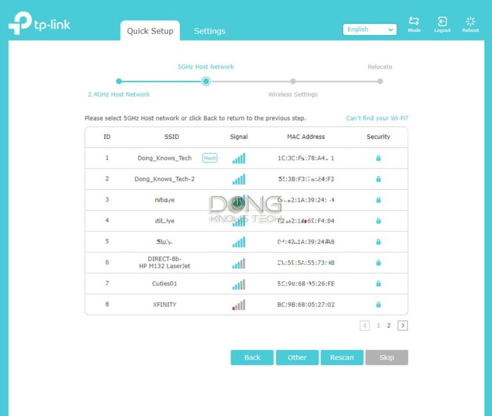The height and width of the screenshot is (416, 492).
Task: Go to next page with right arrow
Action: 402,326
